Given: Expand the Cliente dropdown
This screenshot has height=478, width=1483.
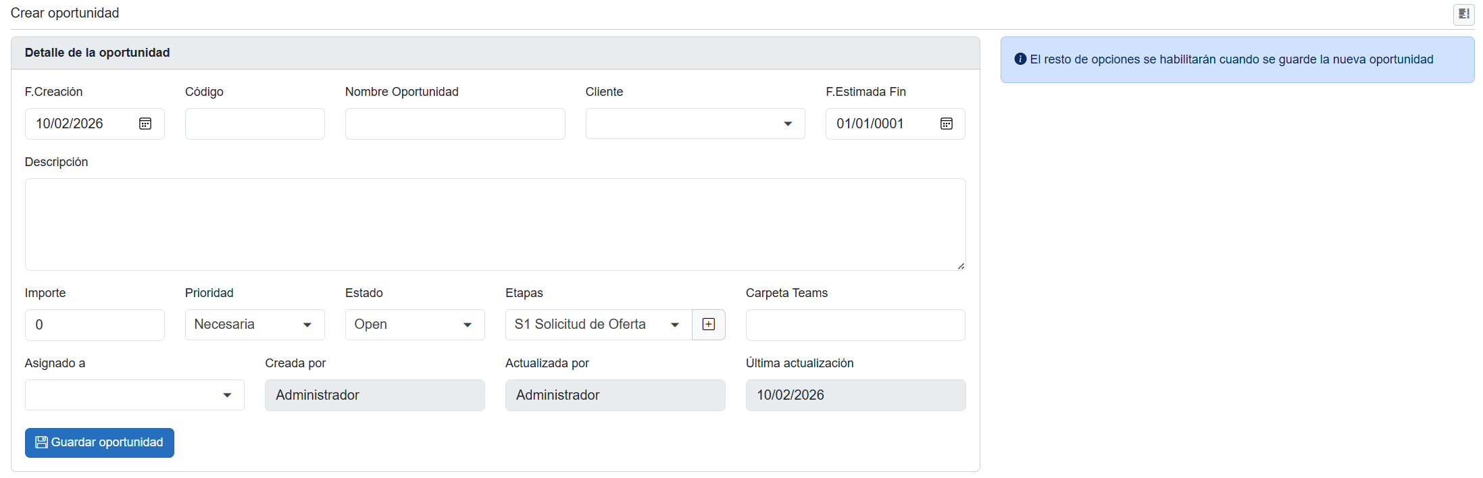Looking at the screenshot, I should coord(695,124).
